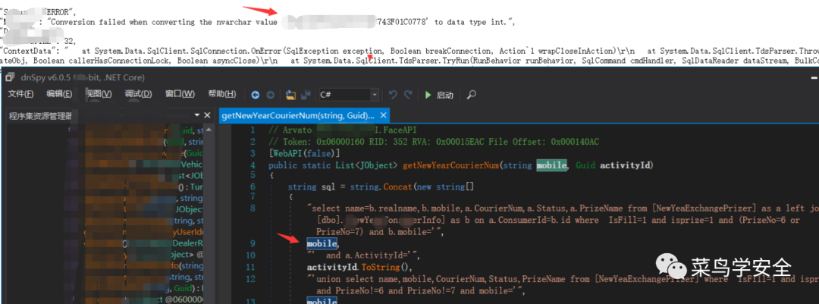This screenshot has width=819, height=304.
Task: Click the Save All disk icon
Action: click(306, 95)
